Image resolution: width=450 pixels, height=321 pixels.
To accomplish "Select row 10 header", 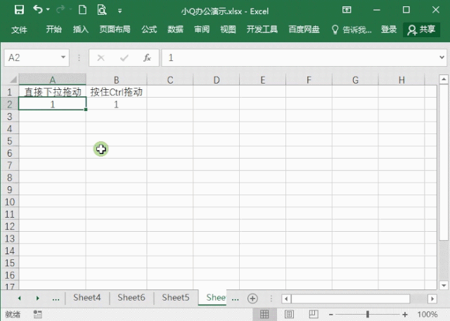I will pos(9,202).
